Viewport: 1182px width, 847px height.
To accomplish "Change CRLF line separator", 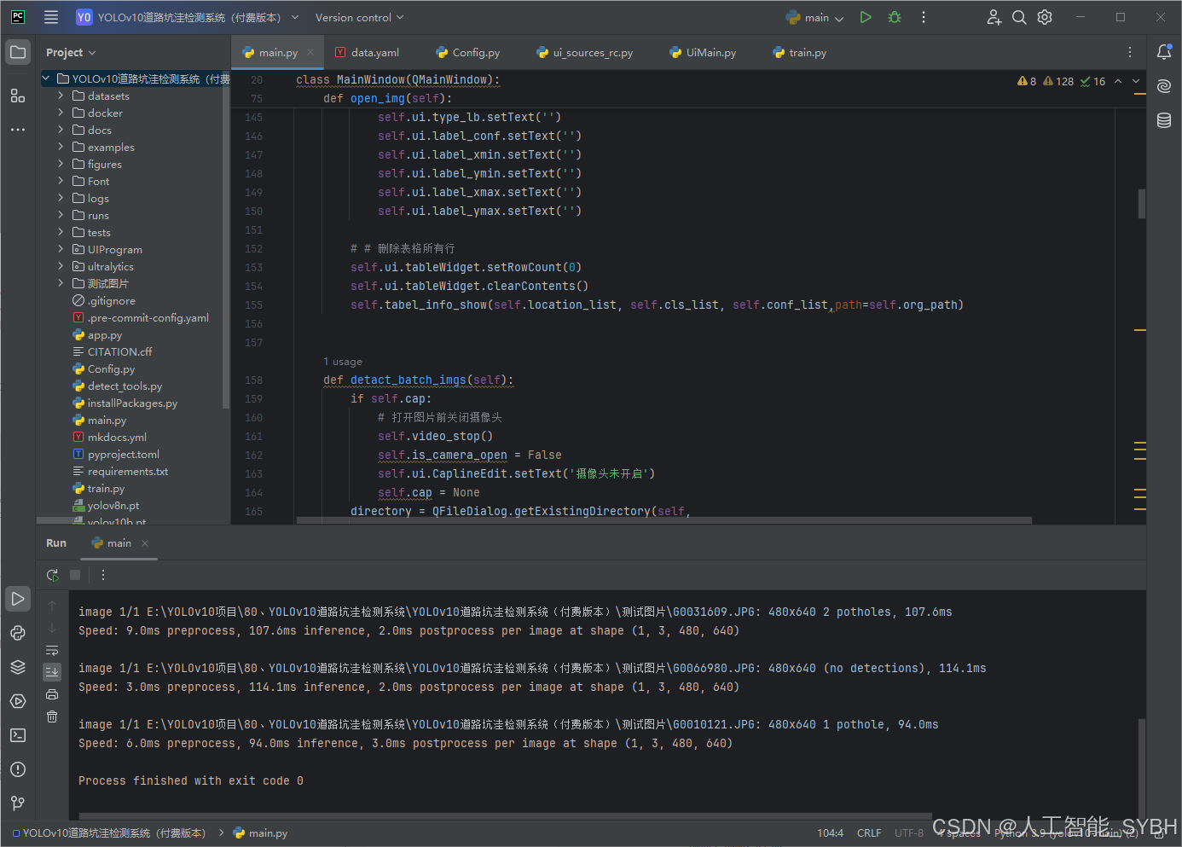I will (x=869, y=832).
